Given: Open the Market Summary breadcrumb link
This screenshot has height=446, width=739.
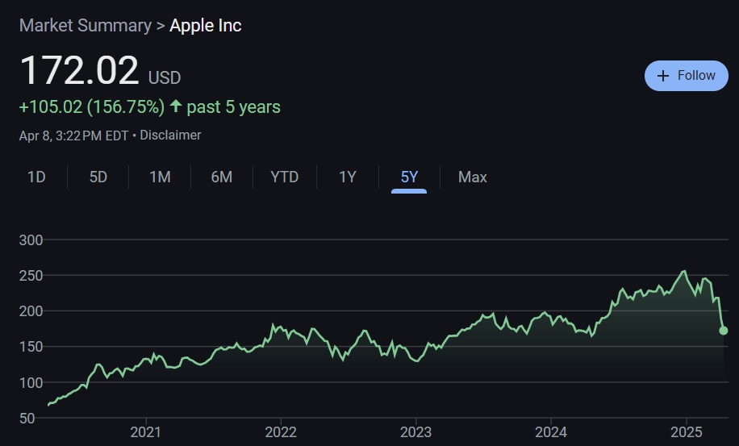Looking at the screenshot, I should point(85,25).
